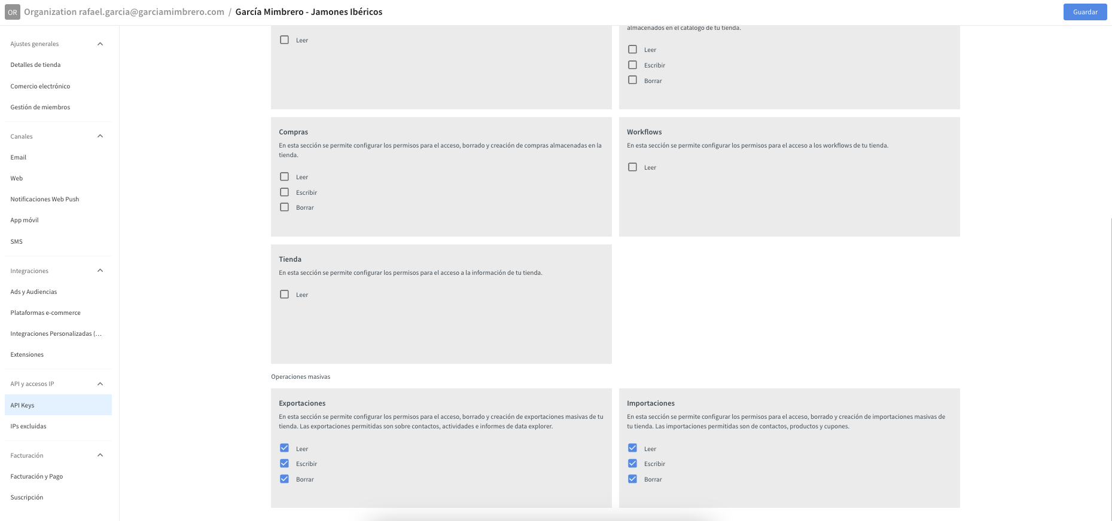Collapse the Facturación sidebar section
Screen dimensions: 1112x521
point(100,455)
